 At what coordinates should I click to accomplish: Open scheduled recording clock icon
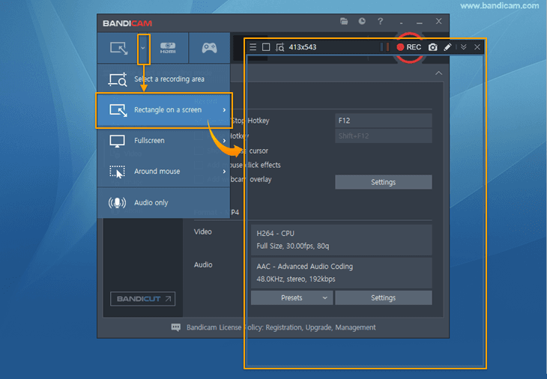pyautogui.click(x=362, y=21)
